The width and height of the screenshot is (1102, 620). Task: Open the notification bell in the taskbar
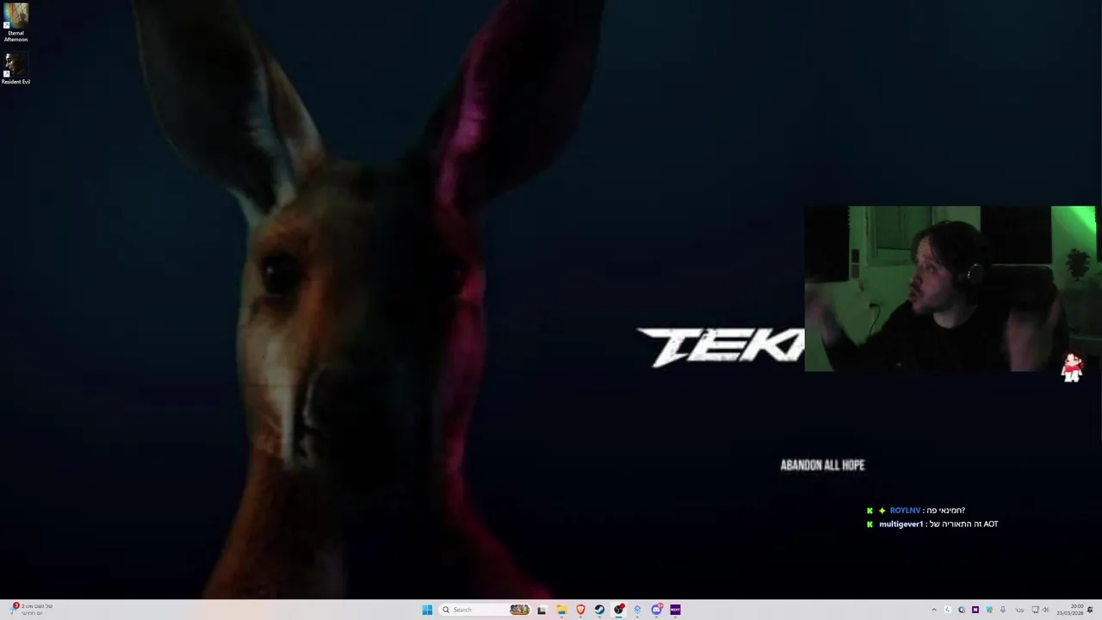[1090, 610]
